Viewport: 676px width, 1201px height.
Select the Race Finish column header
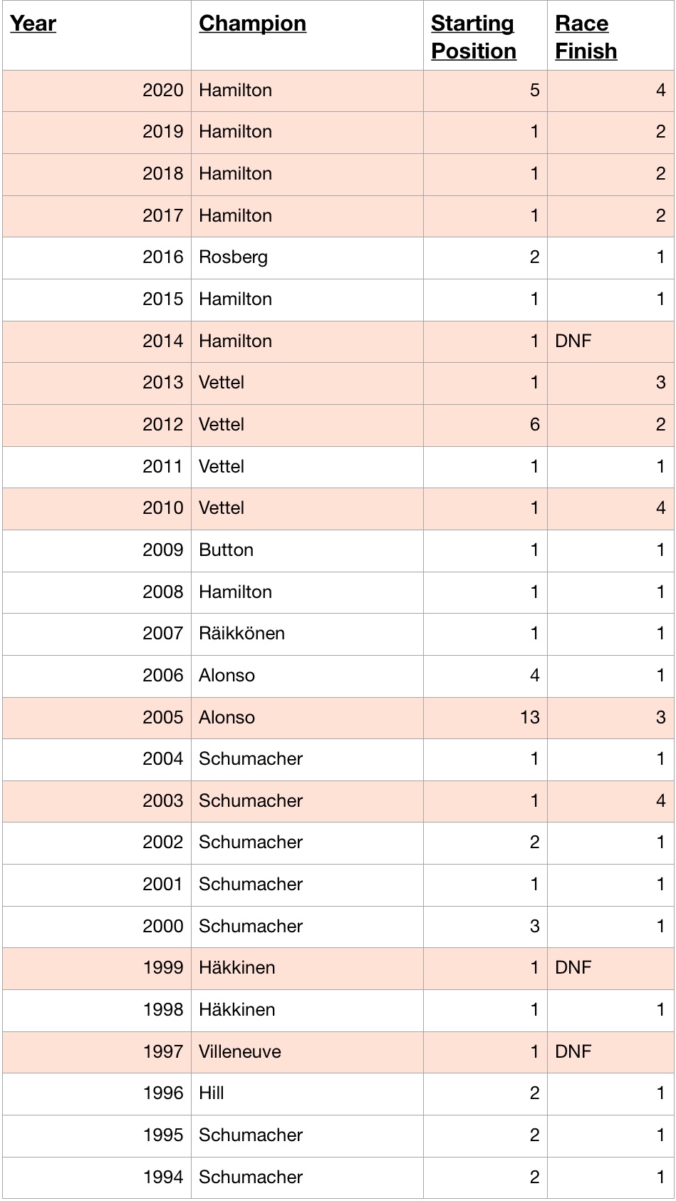coord(586,37)
